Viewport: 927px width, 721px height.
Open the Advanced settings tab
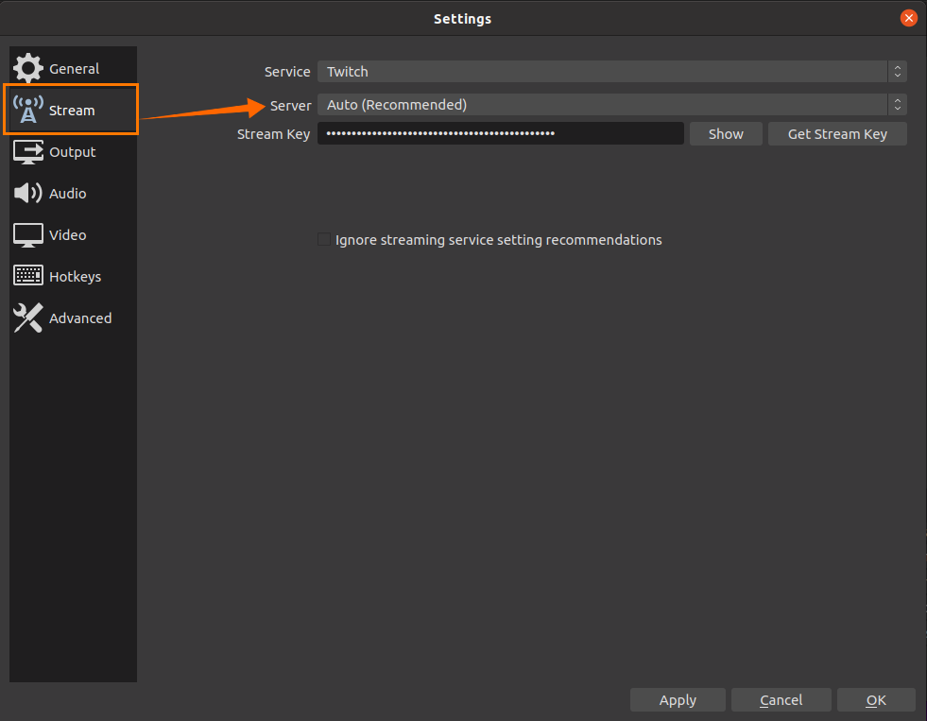[x=74, y=318]
